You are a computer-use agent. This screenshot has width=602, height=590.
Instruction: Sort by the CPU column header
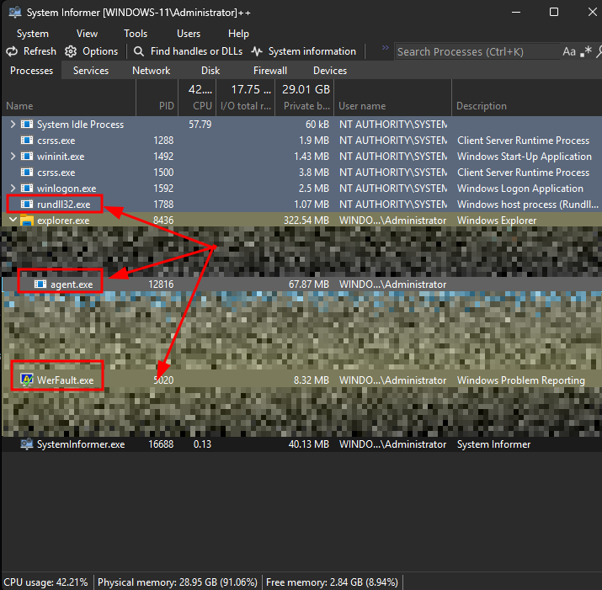202,106
